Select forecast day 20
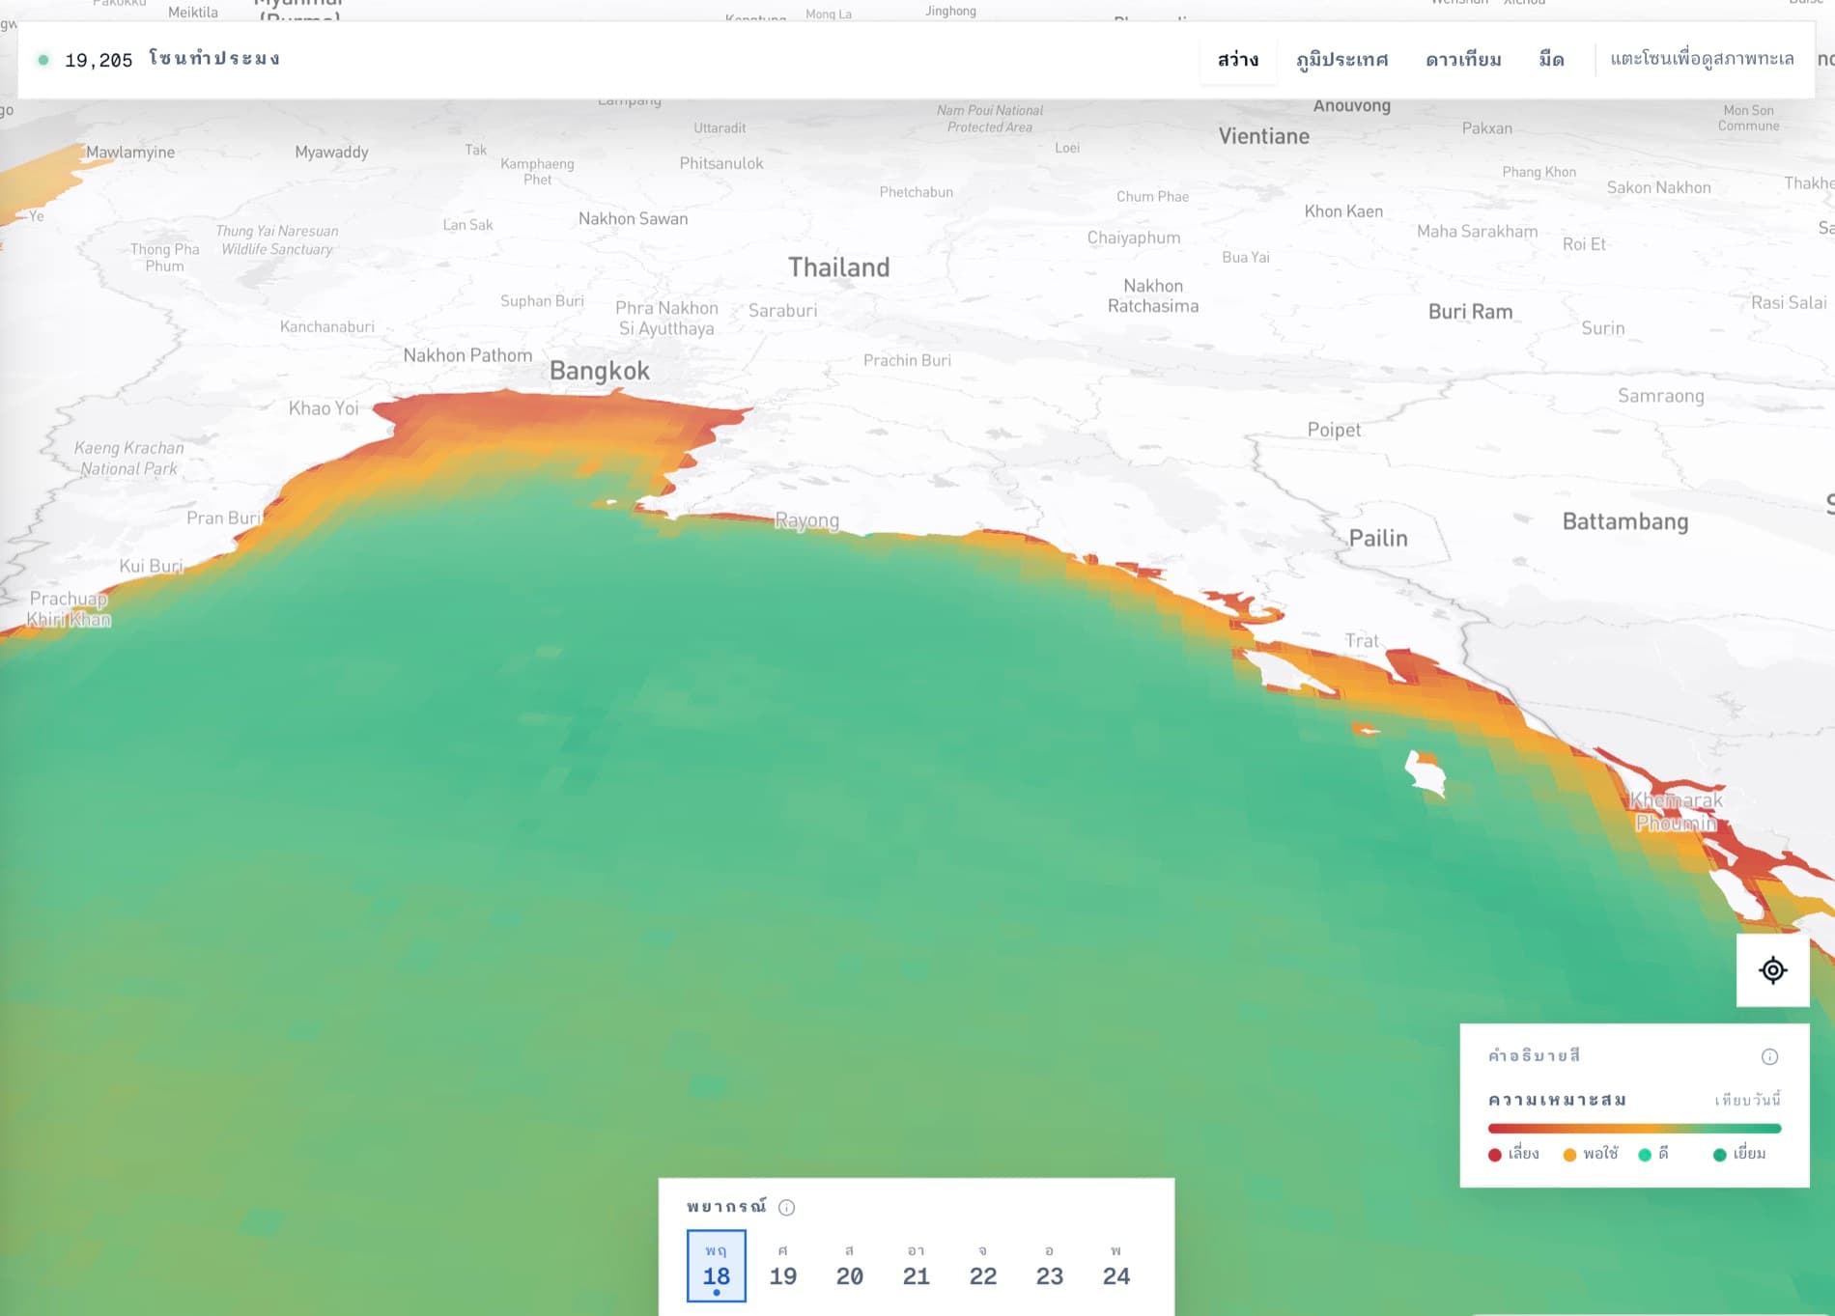This screenshot has width=1835, height=1316. coord(850,1266)
